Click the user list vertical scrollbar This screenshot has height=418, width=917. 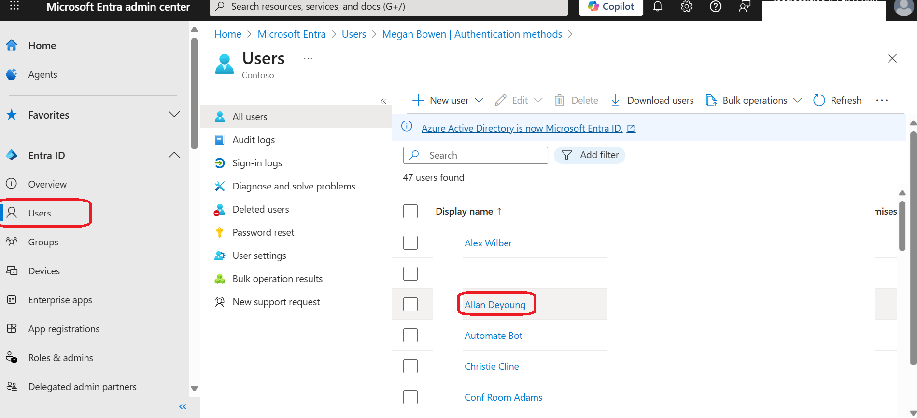point(902,227)
